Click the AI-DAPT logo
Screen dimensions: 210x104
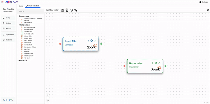(x=12, y=2)
